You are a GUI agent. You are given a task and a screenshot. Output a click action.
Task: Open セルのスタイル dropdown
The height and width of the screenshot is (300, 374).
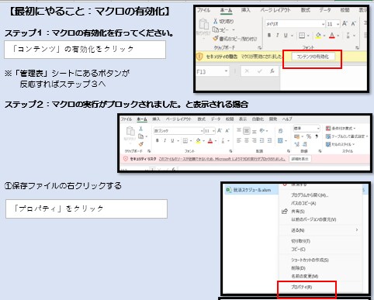[x=340, y=144]
